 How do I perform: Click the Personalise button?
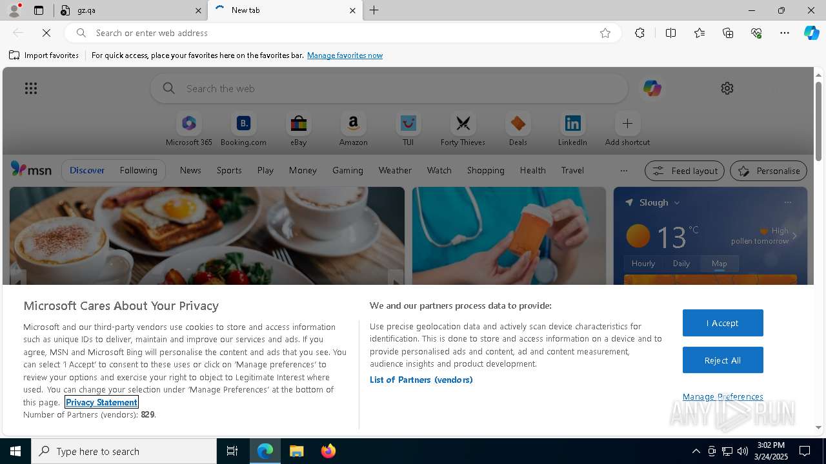768,171
